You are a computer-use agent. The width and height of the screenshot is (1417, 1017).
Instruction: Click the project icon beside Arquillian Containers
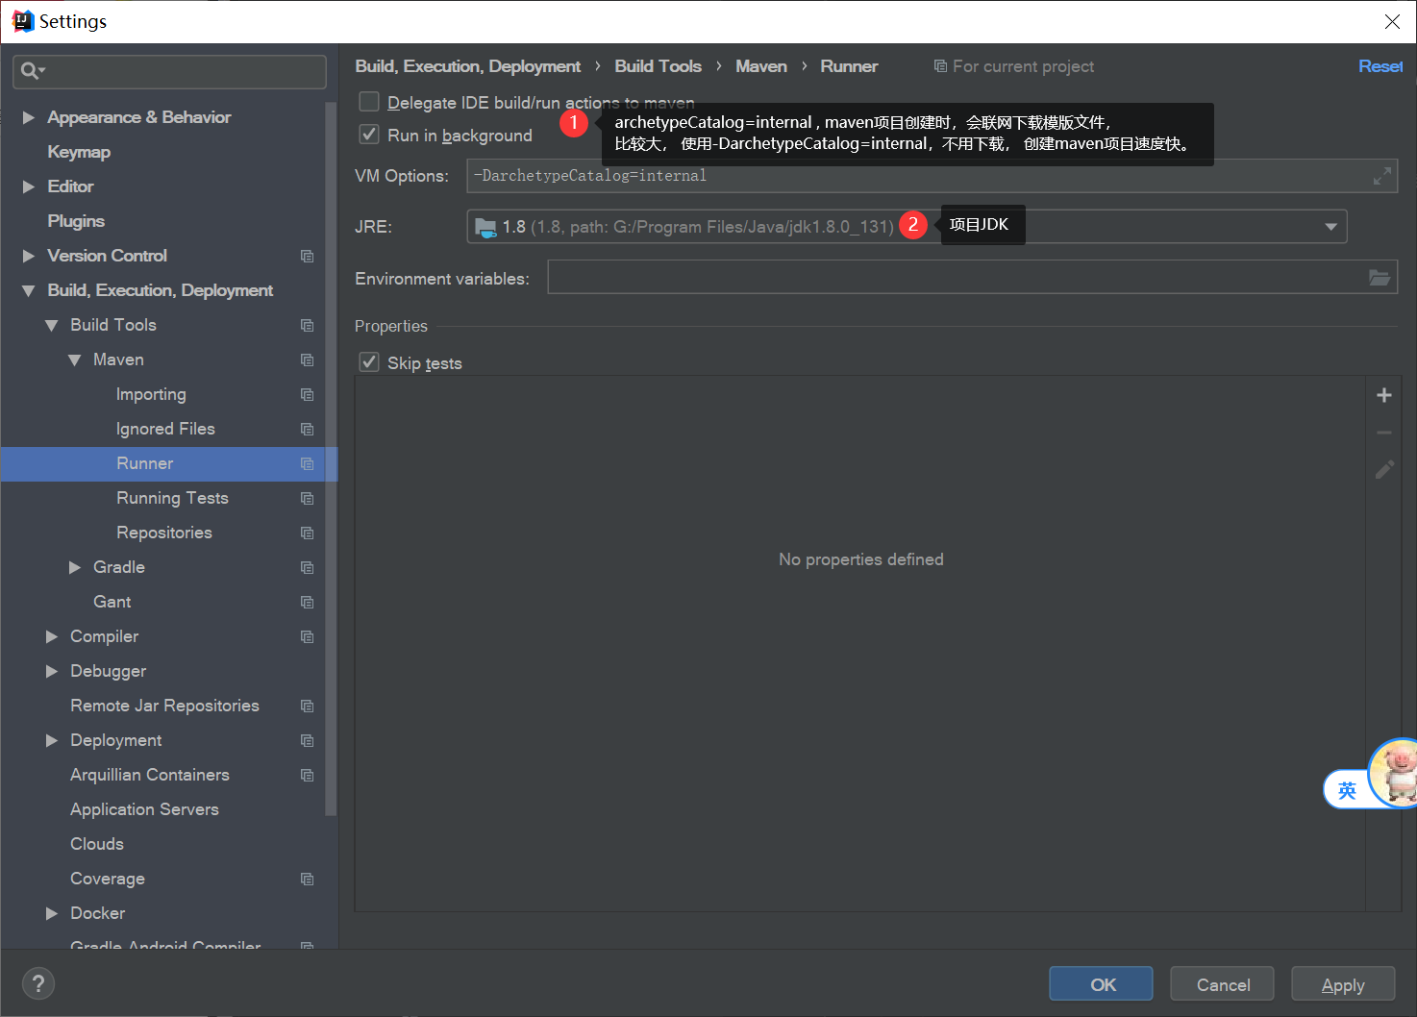[308, 775]
